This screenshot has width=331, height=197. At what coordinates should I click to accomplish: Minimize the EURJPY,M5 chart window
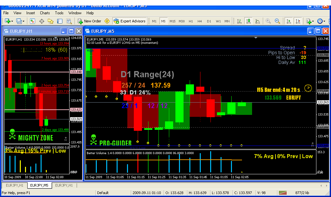click(x=311, y=31)
